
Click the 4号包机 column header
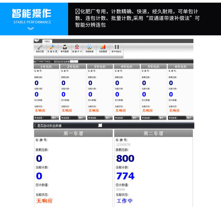click(x=126, y=67)
